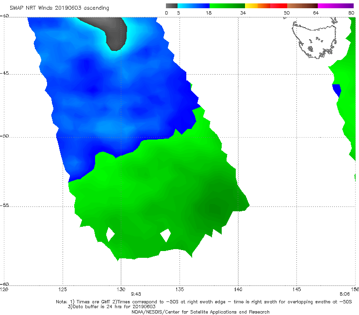Click the gray segment of the wind color bar
Screen dimensions: 359x315
(172, 6)
